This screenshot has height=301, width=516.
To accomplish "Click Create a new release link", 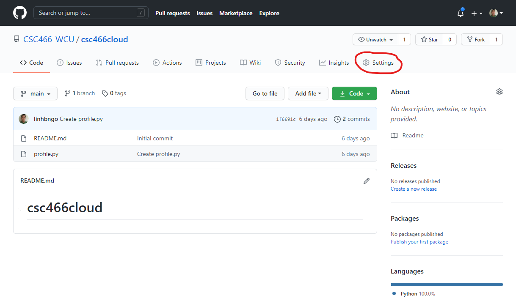I will [414, 189].
